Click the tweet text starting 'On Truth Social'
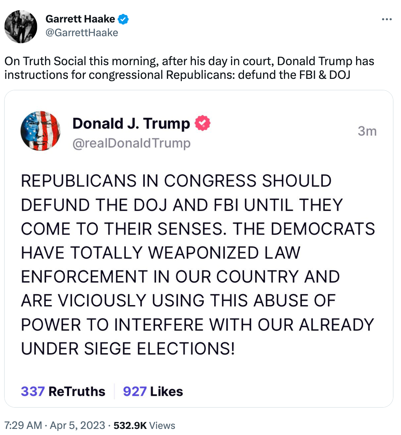Image resolution: width=401 pixels, height=435 pixels. pos(189,68)
